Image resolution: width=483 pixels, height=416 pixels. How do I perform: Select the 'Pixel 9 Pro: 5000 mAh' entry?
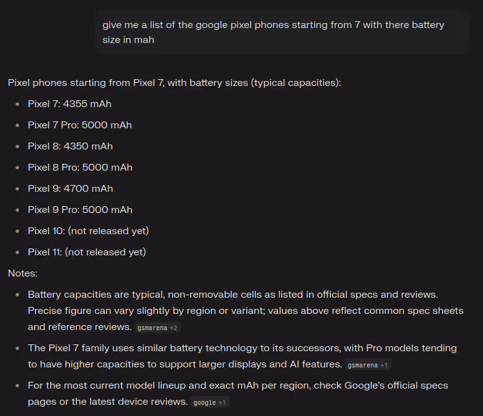point(80,210)
